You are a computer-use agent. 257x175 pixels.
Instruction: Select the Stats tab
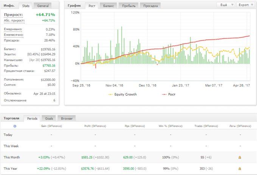pyautogui.click(x=26, y=6)
